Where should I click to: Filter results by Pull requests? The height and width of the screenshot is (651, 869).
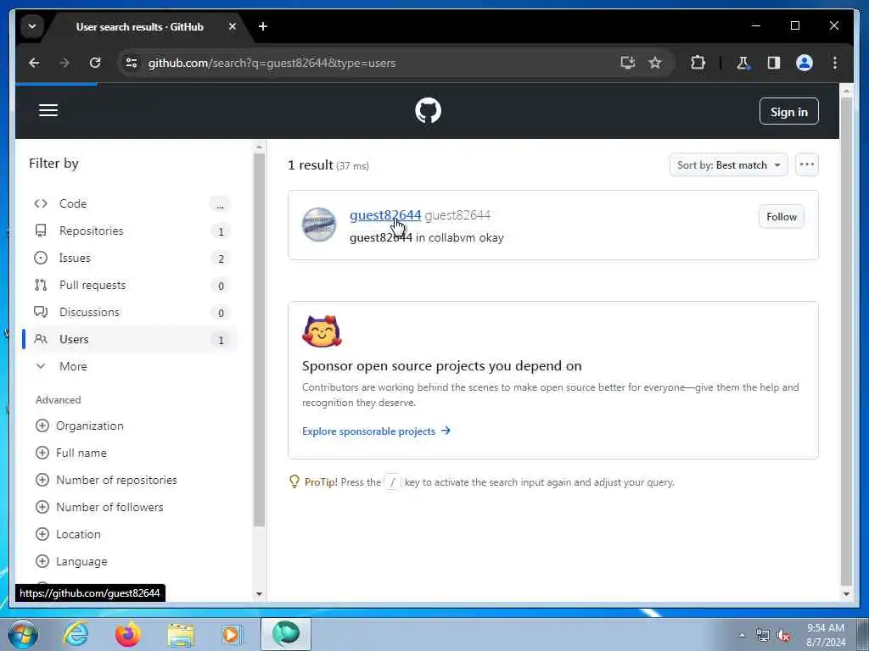(132, 285)
